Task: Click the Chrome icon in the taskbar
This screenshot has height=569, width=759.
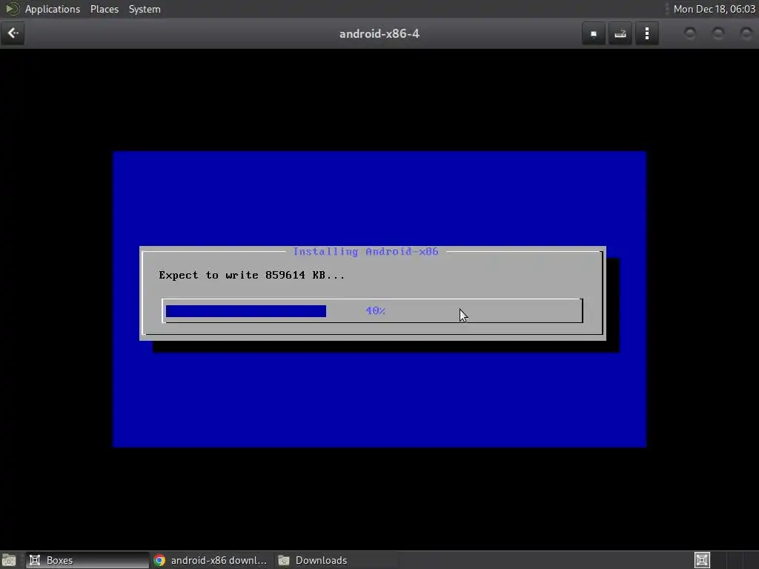Action: click(160, 560)
